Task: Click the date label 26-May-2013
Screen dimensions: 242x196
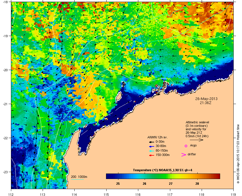Action: pos(206,99)
